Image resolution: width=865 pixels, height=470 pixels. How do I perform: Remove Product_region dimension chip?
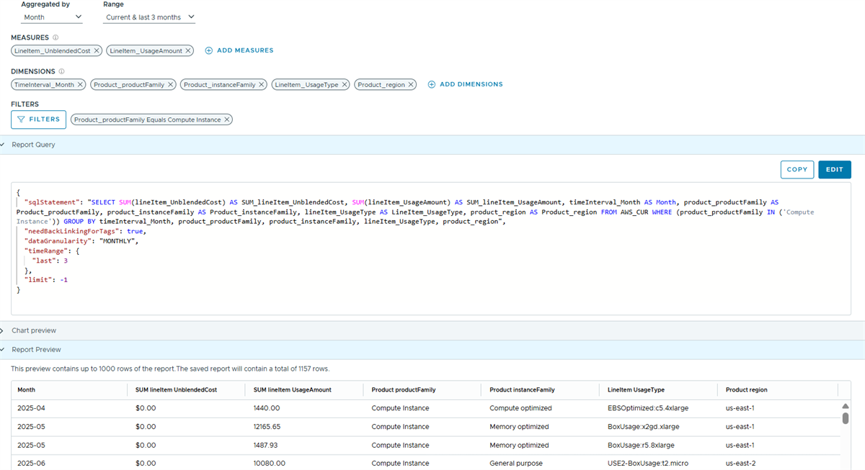coord(411,85)
